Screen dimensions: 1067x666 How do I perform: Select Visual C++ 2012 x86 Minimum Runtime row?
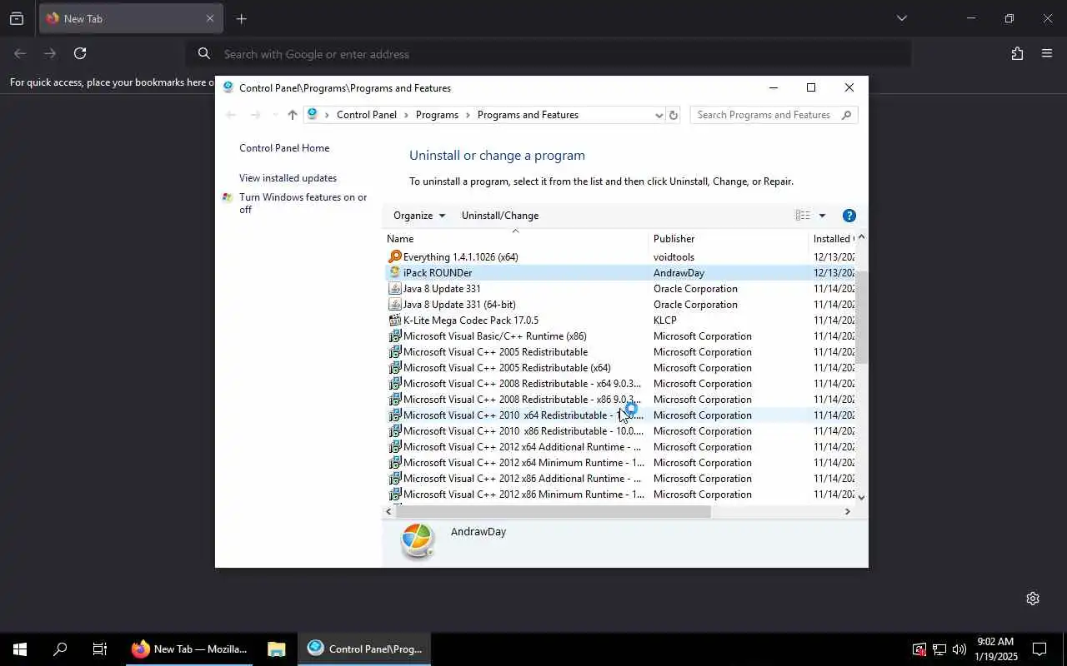pos(619,495)
